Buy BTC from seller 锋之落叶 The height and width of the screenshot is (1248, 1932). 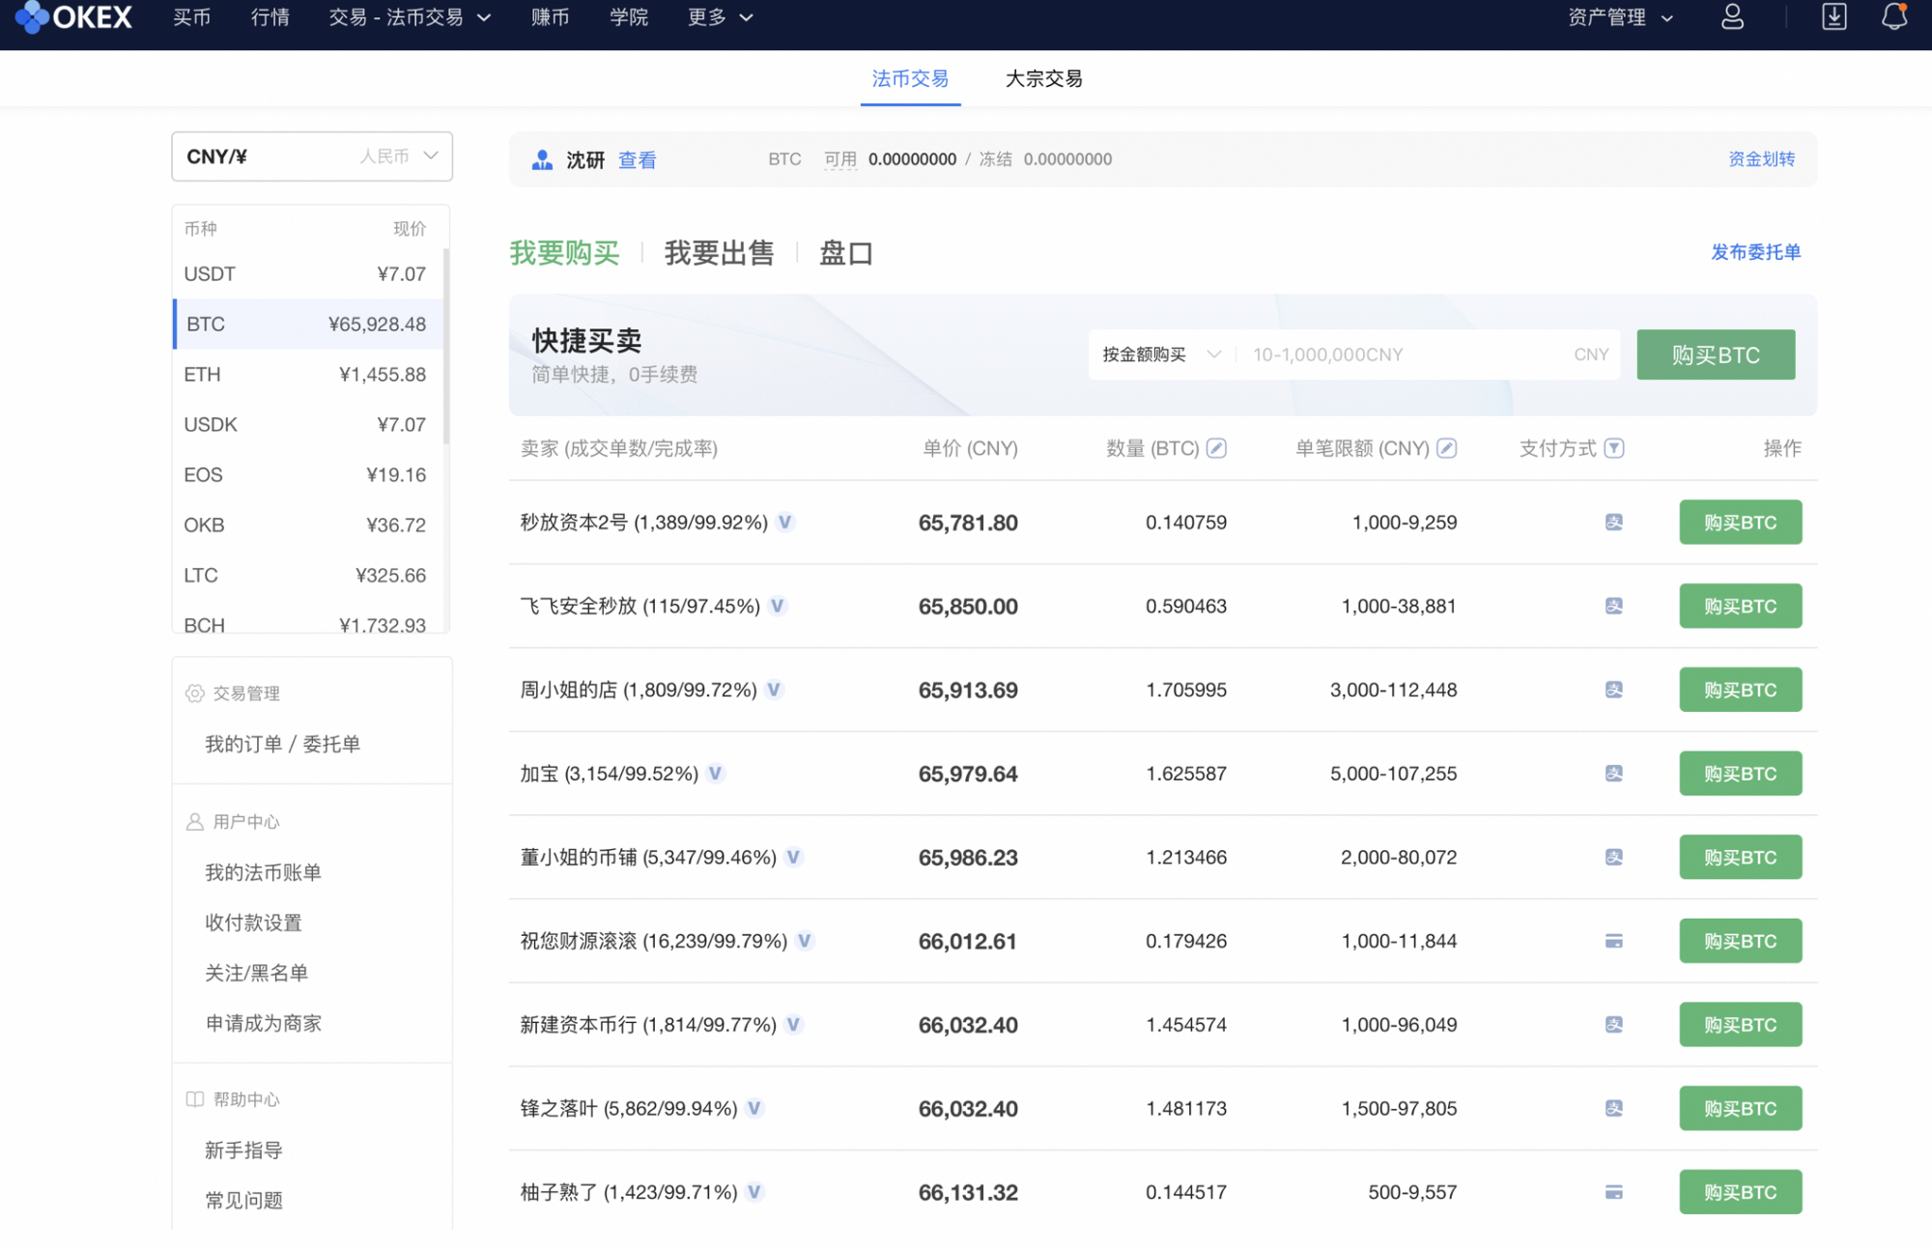point(1740,1108)
